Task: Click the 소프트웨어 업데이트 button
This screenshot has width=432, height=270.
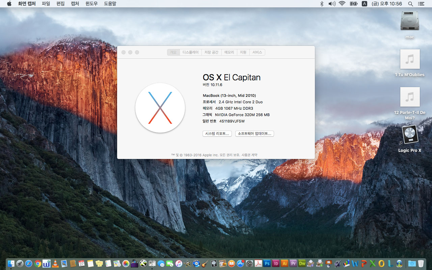Action: pos(254,134)
